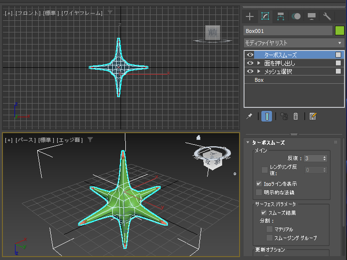347x260 pixels.
Task: Click the rollout grip dots beside ターボスムーズ header
Action: (x=336, y=142)
